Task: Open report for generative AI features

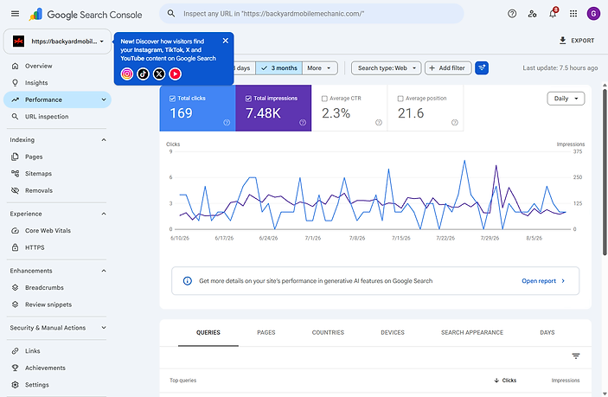Action: [x=543, y=281]
